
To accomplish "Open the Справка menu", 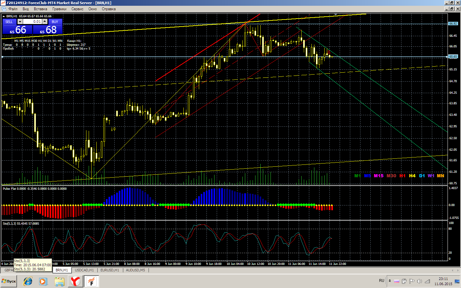I will pyautogui.click(x=109, y=9).
